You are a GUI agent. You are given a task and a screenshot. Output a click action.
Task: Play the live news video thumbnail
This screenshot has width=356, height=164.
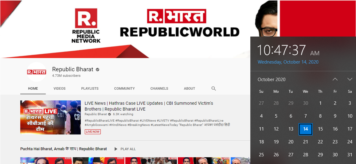click(x=50, y=117)
